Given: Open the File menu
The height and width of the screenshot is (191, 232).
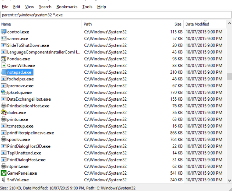Looking at the screenshot, I should tap(5, 7).
